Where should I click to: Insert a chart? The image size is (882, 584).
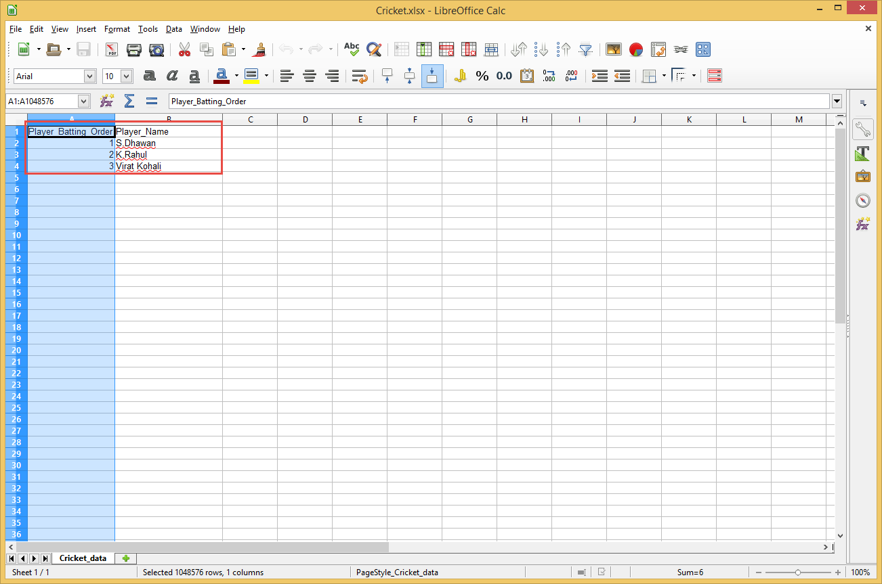pyautogui.click(x=636, y=49)
